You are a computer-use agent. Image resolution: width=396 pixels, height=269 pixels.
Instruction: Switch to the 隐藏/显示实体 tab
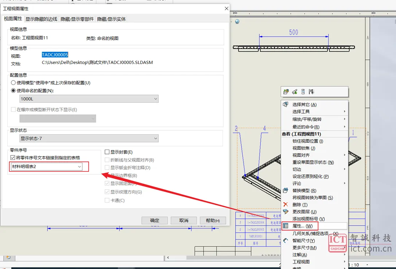tap(111, 19)
